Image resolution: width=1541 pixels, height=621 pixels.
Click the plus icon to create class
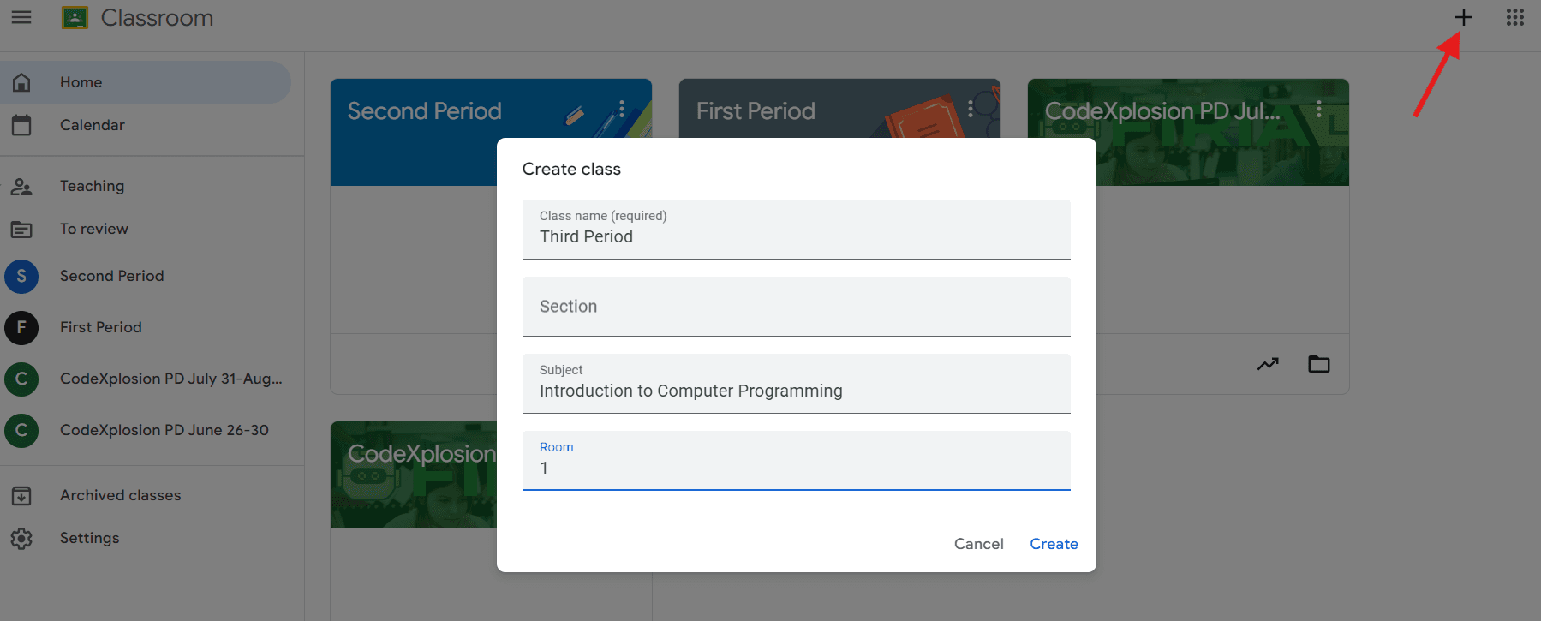click(x=1463, y=17)
